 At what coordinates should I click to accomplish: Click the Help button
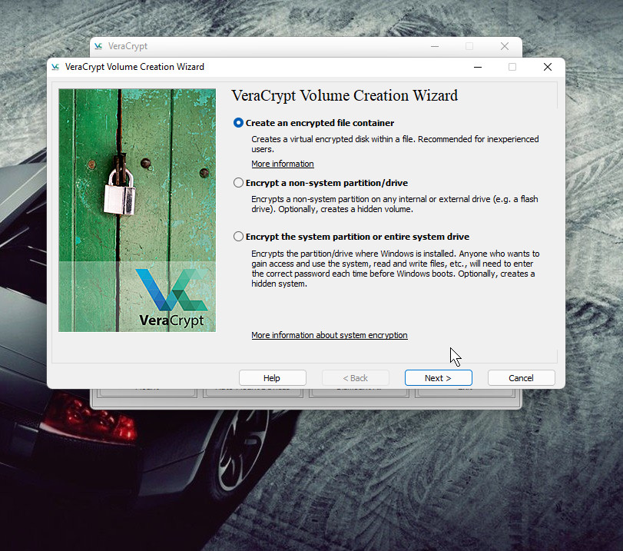click(x=272, y=377)
